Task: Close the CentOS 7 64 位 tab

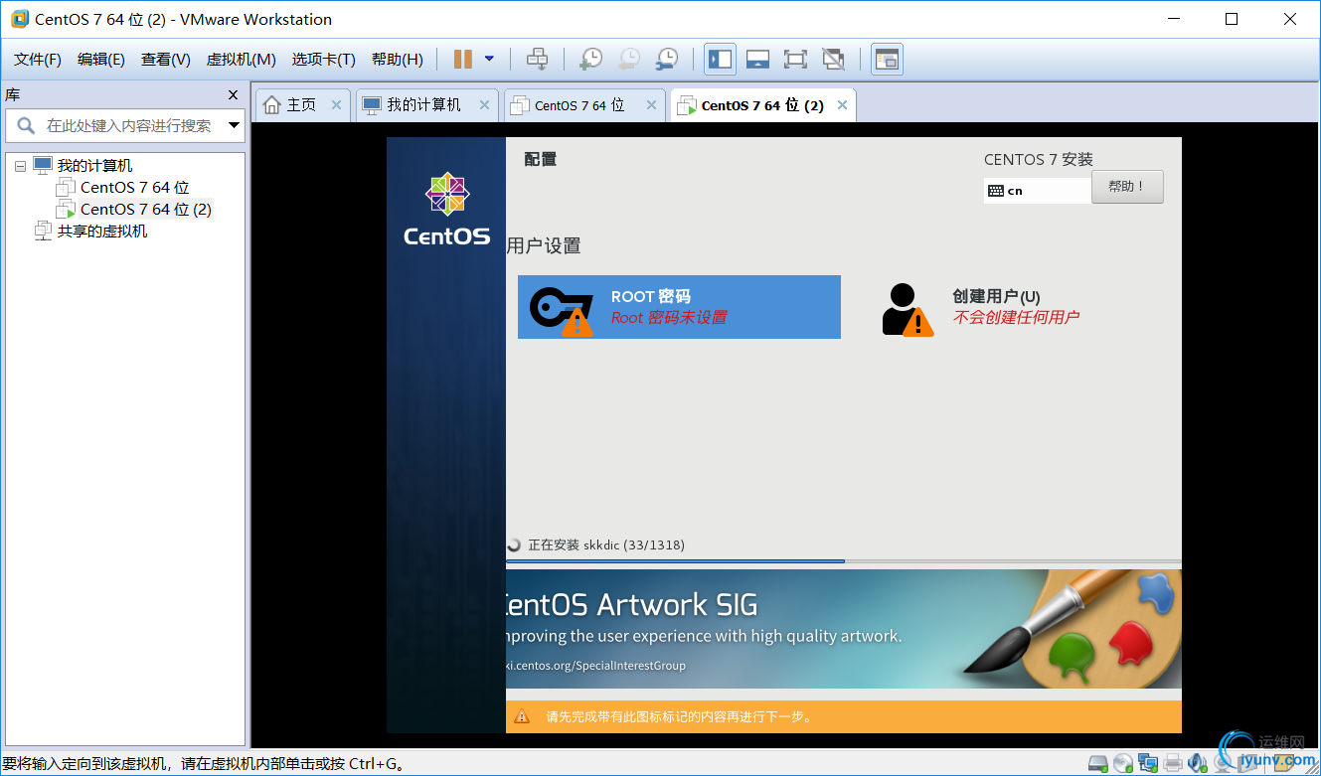Action: (x=651, y=105)
